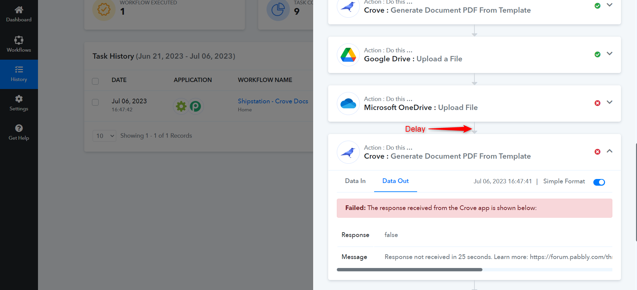The height and width of the screenshot is (290, 637).
Task: Click the 'false' Response value
Action: coord(391,235)
